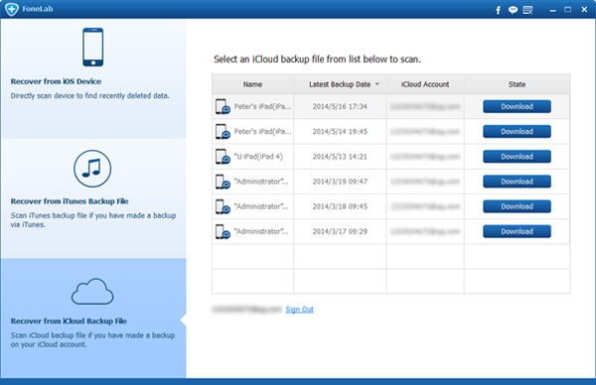The image size is (596, 385).
Task: Select the music note iTunes backup icon
Action: (92, 169)
